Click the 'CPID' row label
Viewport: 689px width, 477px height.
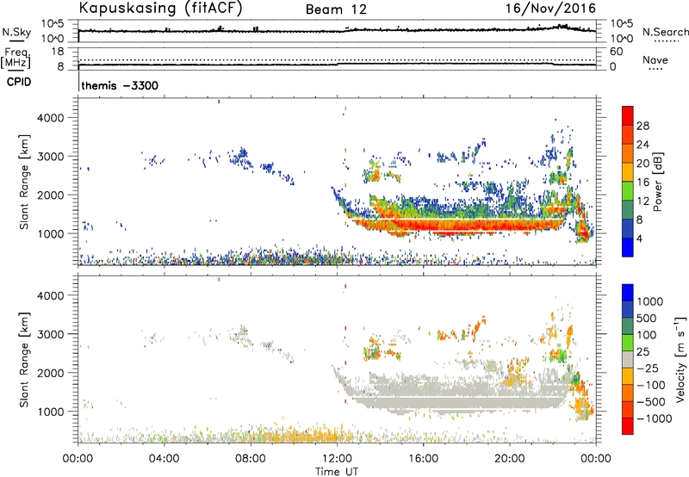click(x=19, y=82)
